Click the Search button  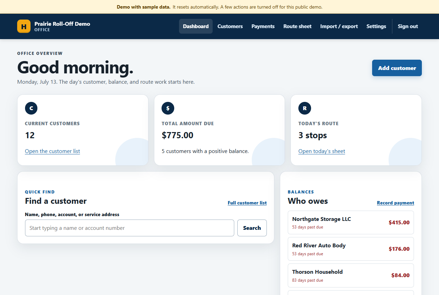point(252,228)
